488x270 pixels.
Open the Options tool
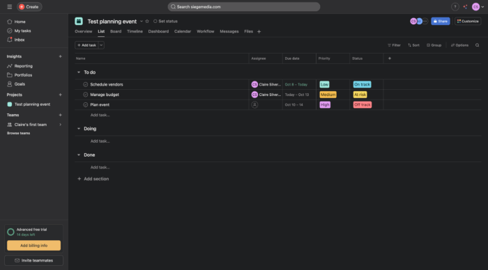coord(459,45)
